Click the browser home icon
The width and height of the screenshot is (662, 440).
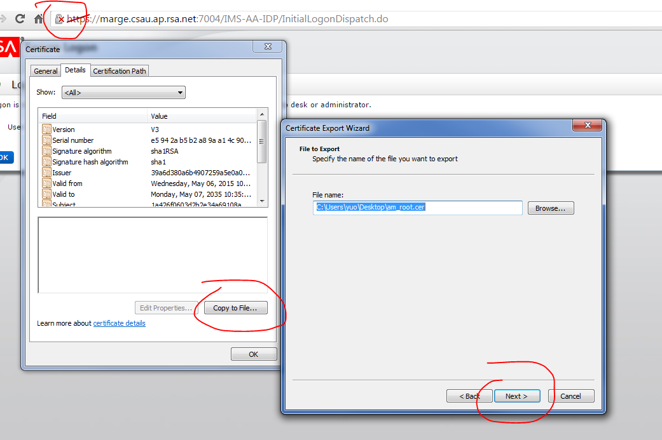click(x=39, y=19)
